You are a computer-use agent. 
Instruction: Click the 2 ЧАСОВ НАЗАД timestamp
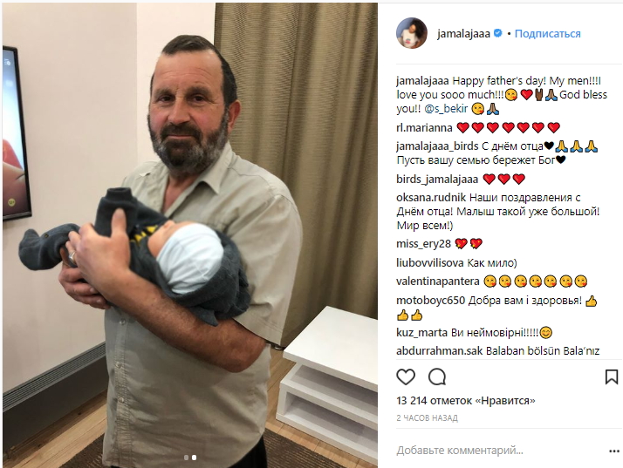tap(428, 418)
